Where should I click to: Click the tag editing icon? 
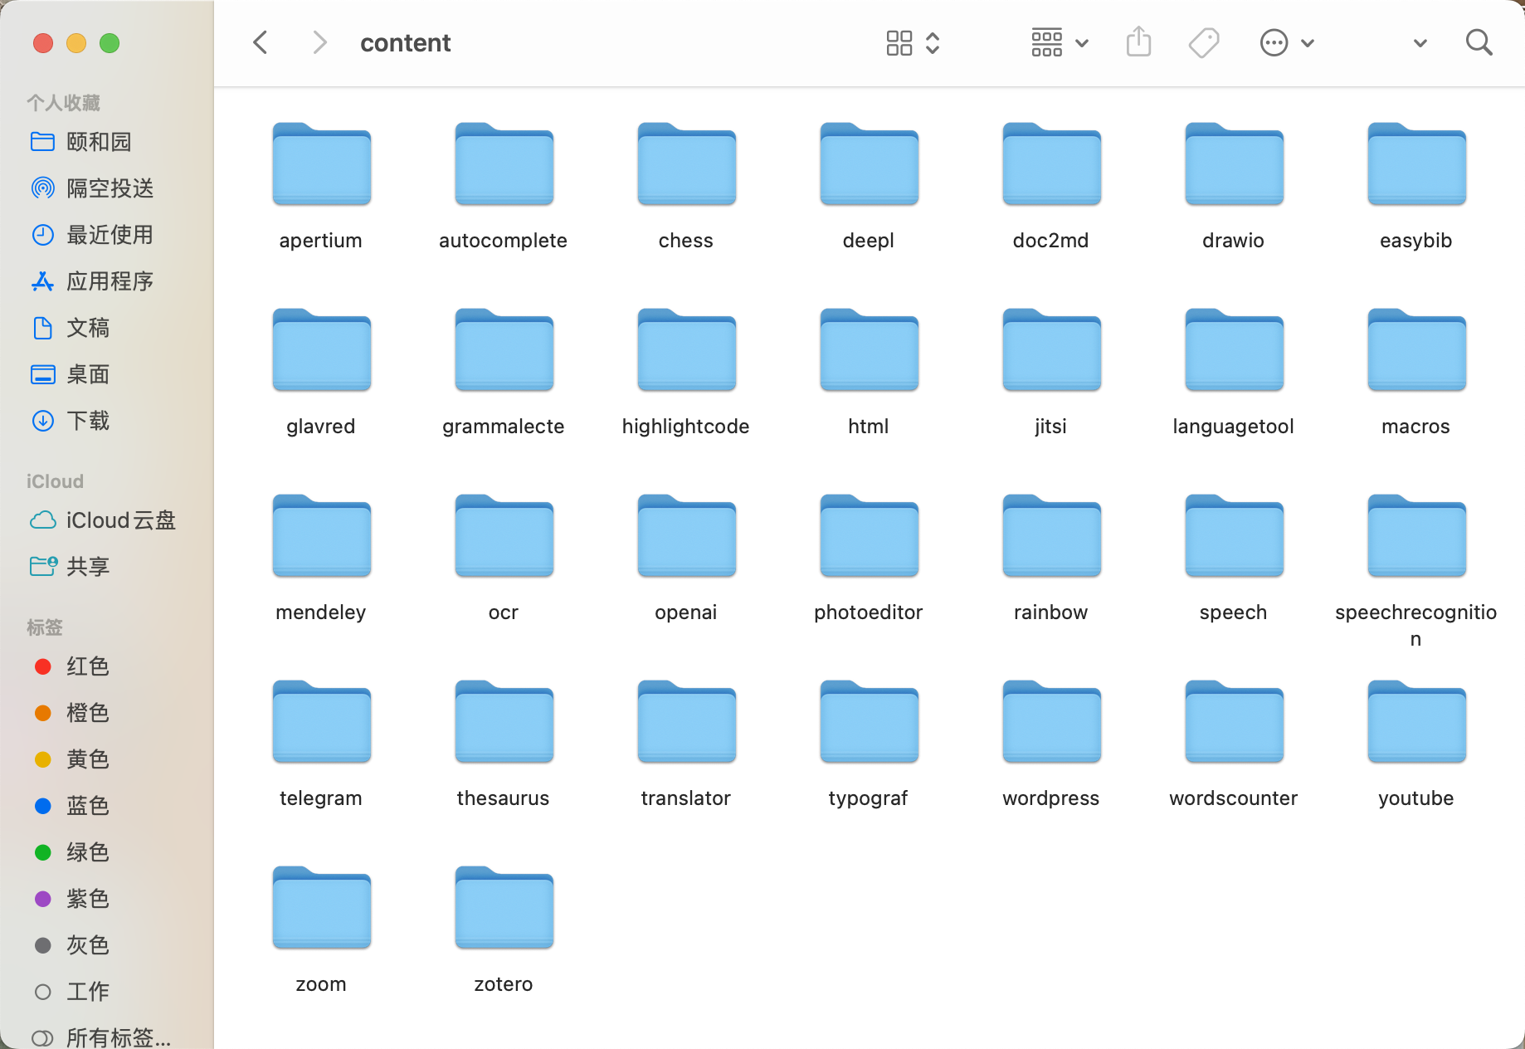(x=1204, y=42)
